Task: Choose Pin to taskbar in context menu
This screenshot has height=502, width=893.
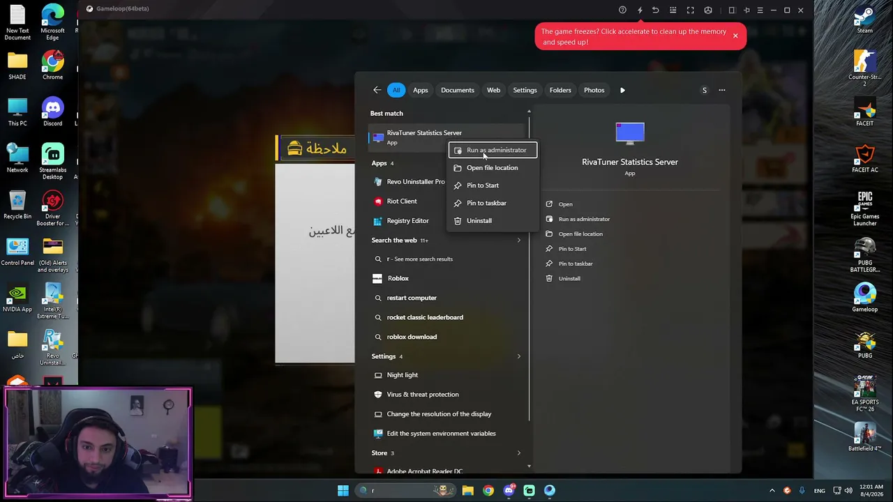Action: [x=493, y=203]
